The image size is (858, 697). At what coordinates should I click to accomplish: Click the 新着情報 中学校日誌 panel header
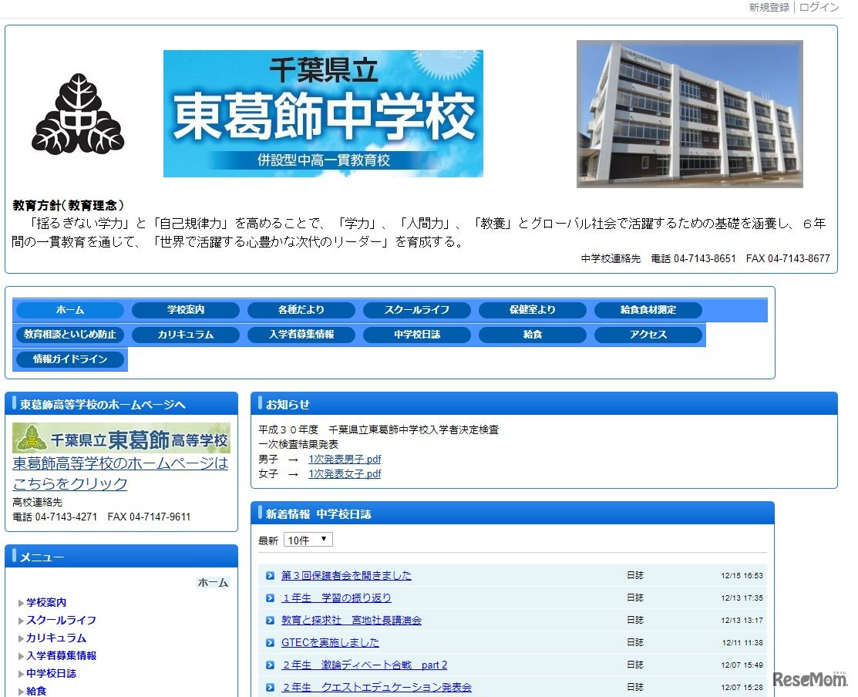point(512,513)
